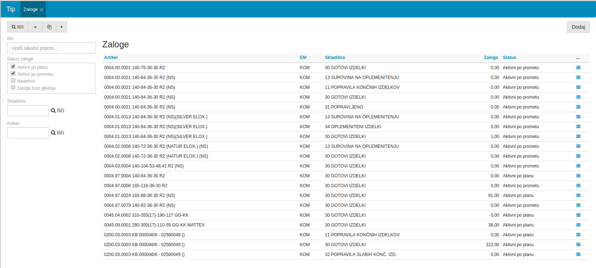Click the copy icon in the search toolbar

click(x=49, y=27)
